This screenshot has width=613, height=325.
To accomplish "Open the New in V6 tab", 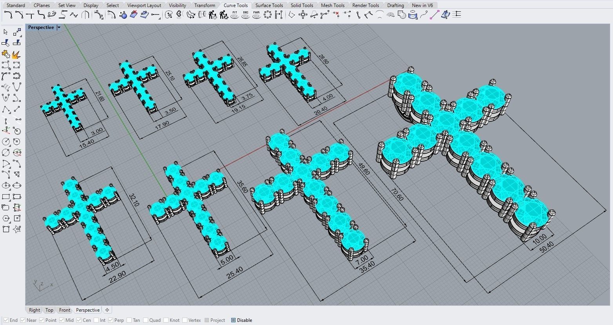I will point(423,5).
